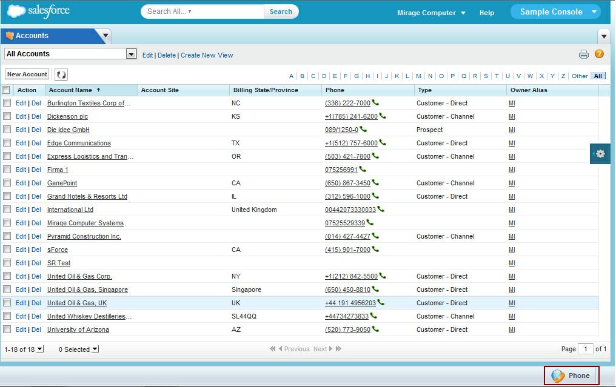Check the box for Edge Communications row
Image resolution: width=616 pixels, height=387 pixels.
click(x=7, y=143)
